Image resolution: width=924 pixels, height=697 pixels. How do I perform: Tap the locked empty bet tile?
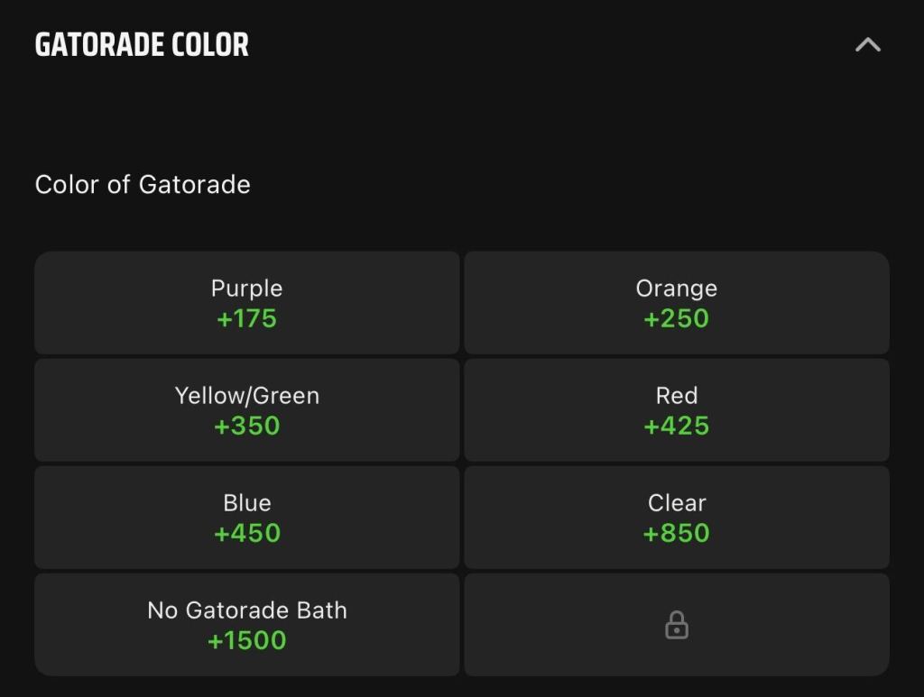pos(677,625)
